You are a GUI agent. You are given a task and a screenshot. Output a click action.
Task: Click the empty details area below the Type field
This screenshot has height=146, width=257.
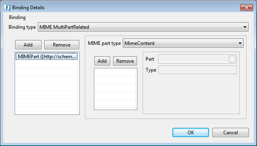tap(191, 94)
